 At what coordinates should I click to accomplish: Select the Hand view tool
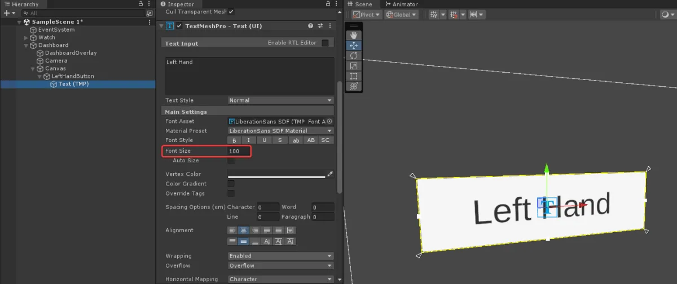point(354,35)
